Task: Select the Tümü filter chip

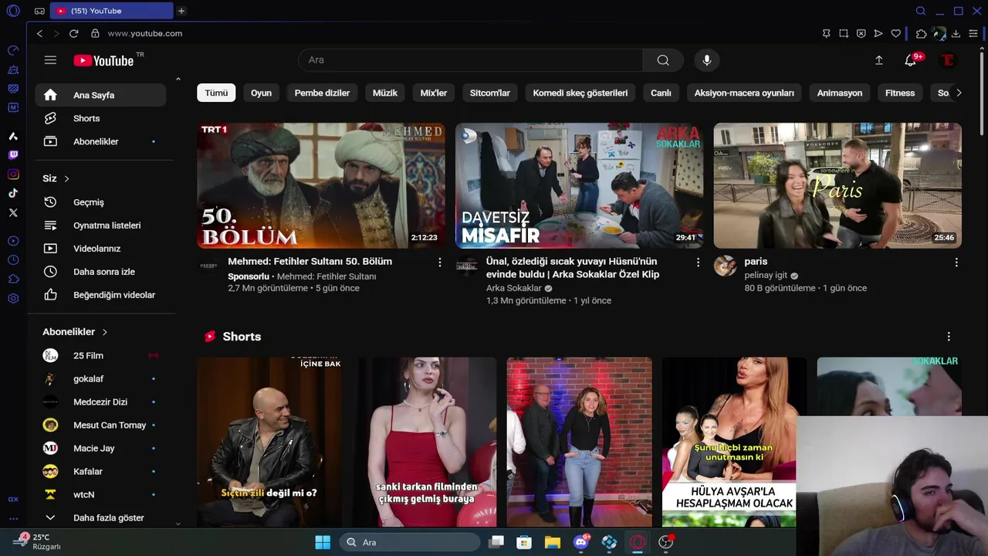Action: tap(216, 93)
